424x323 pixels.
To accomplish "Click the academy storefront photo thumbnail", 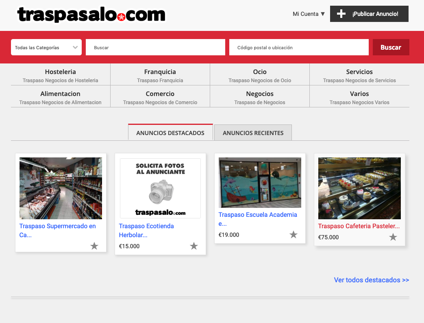I will tap(260, 183).
